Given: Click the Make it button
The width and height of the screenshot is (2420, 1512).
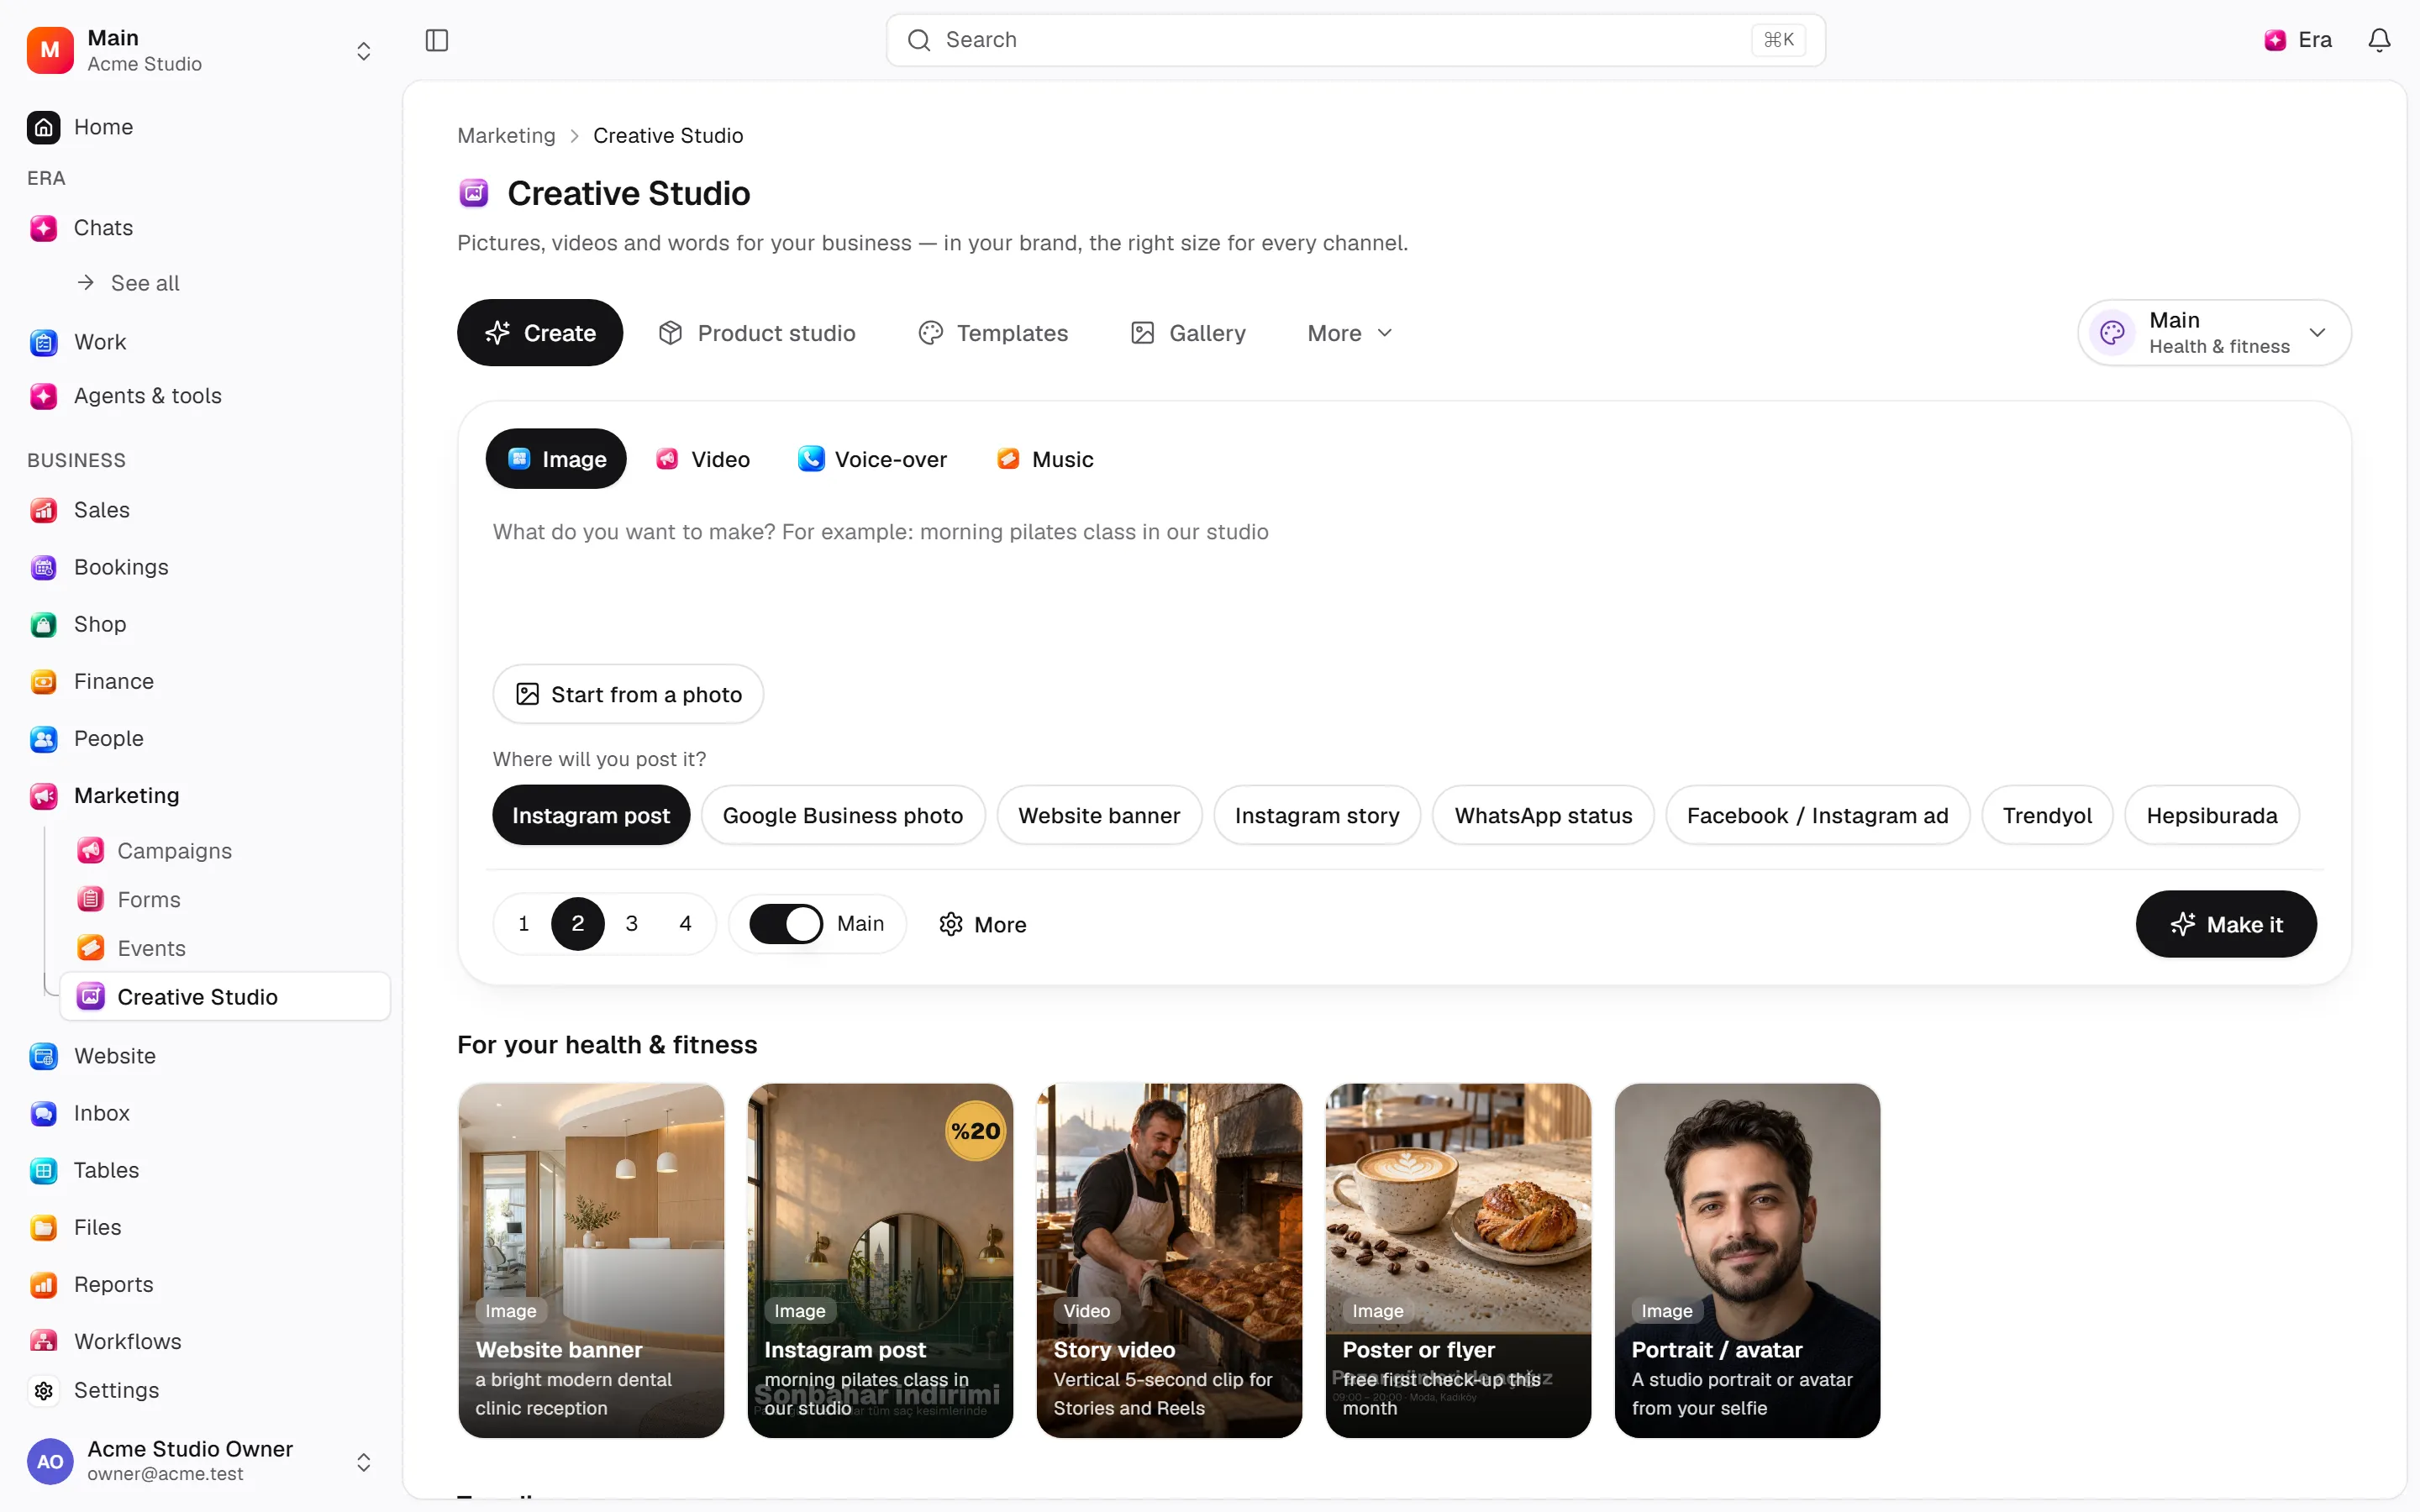Looking at the screenshot, I should point(2226,924).
